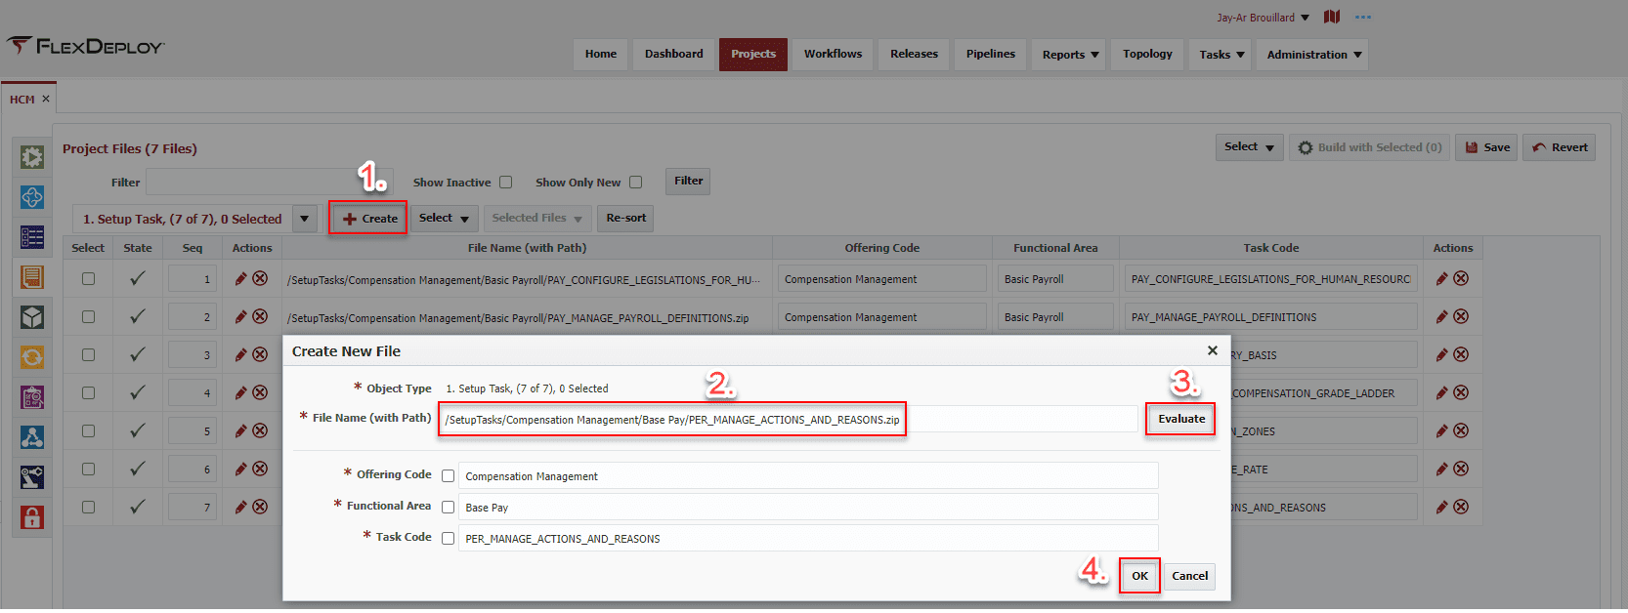The height and width of the screenshot is (613, 1628).
Task: Edit row 5 with left pencil icon
Action: click(241, 431)
